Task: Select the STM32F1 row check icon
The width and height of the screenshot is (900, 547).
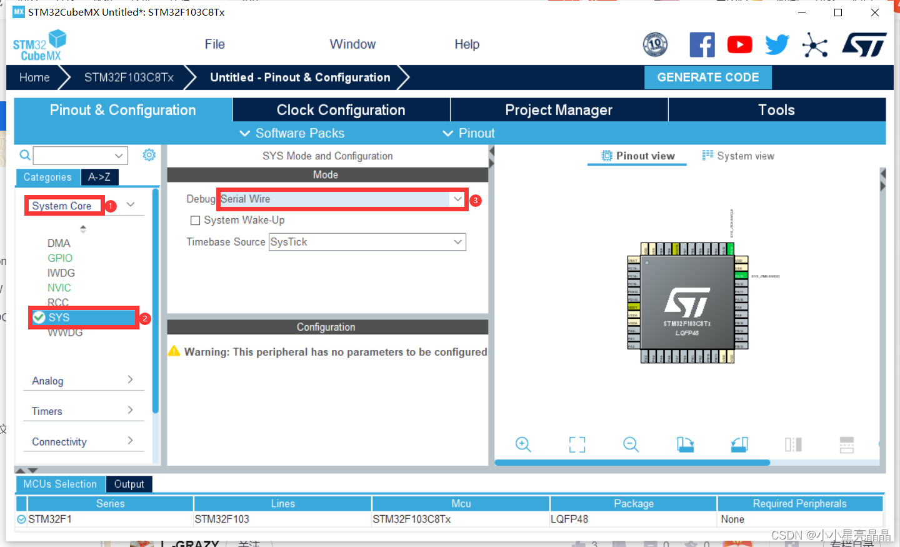Action: pyautogui.click(x=21, y=519)
